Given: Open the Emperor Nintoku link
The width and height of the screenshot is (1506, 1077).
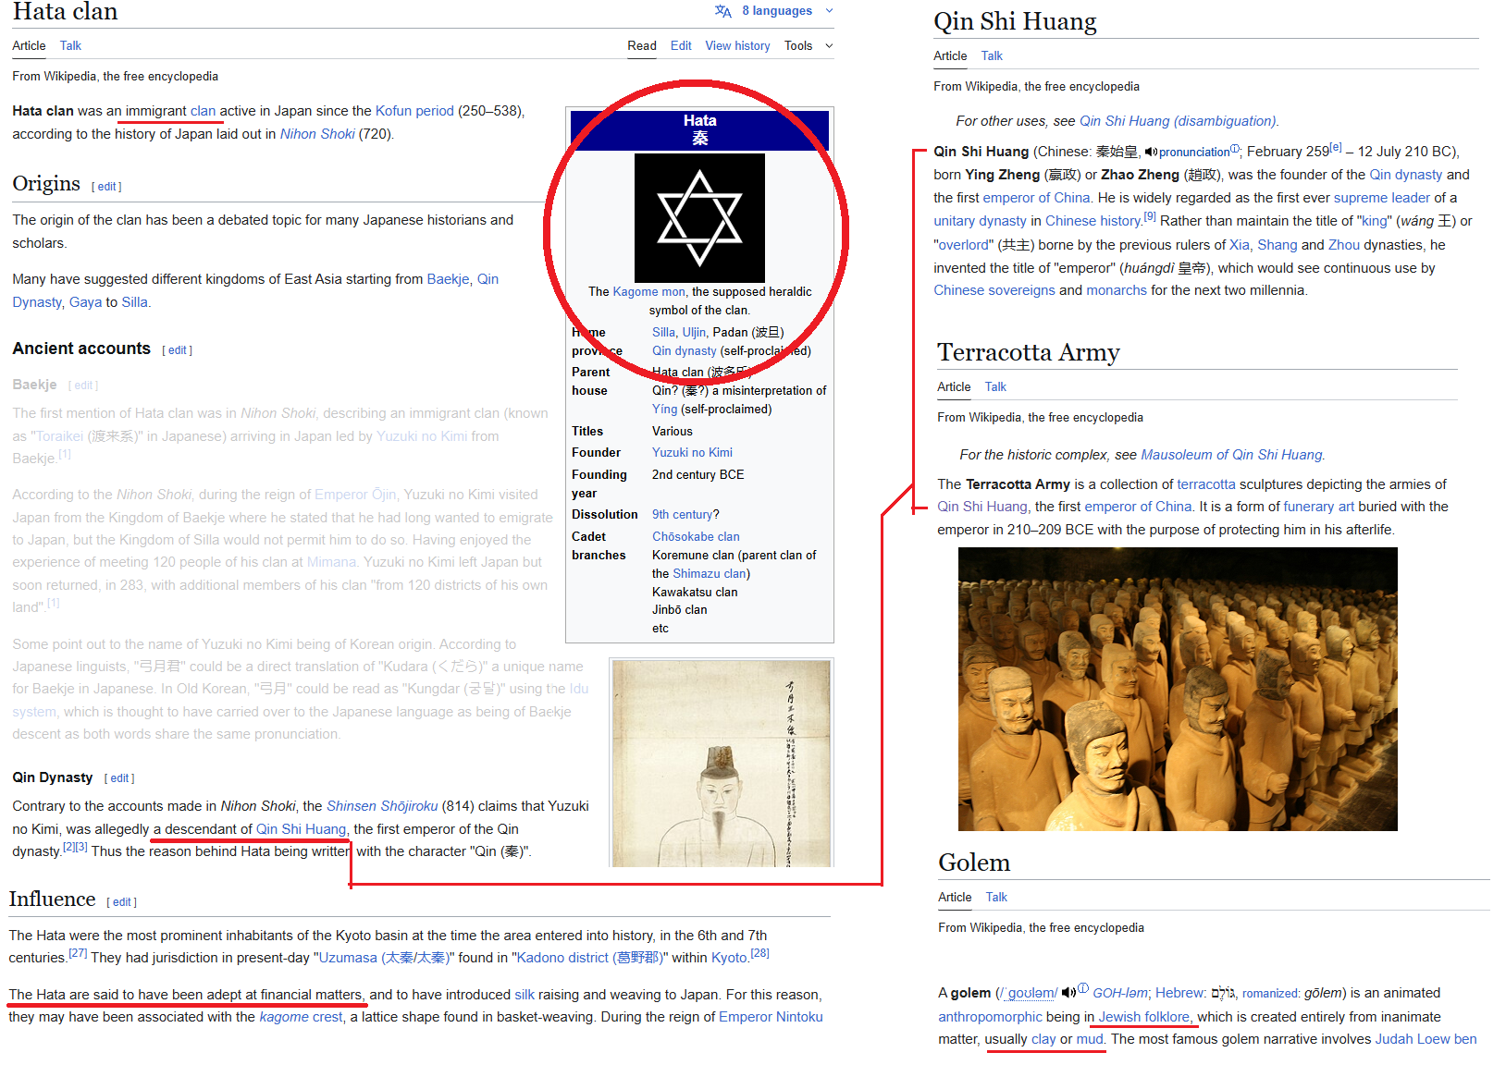Looking at the screenshot, I should (x=771, y=1017).
